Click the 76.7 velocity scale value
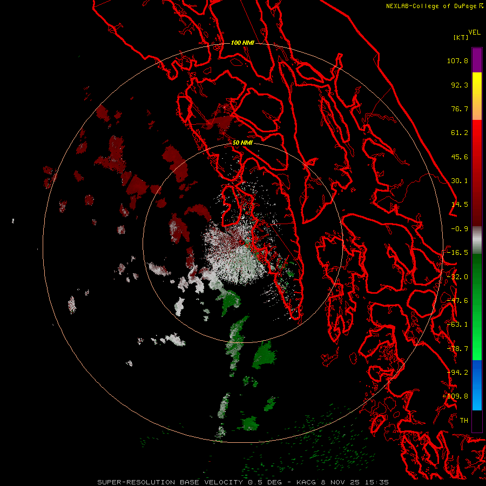The image size is (486, 486). (x=460, y=109)
